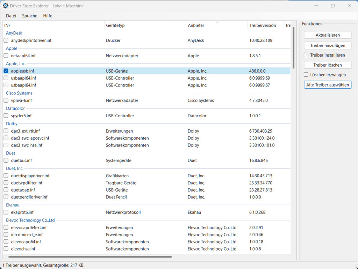
Task: Tick the spyder5.inf checkbox
Action: (x=6, y=116)
